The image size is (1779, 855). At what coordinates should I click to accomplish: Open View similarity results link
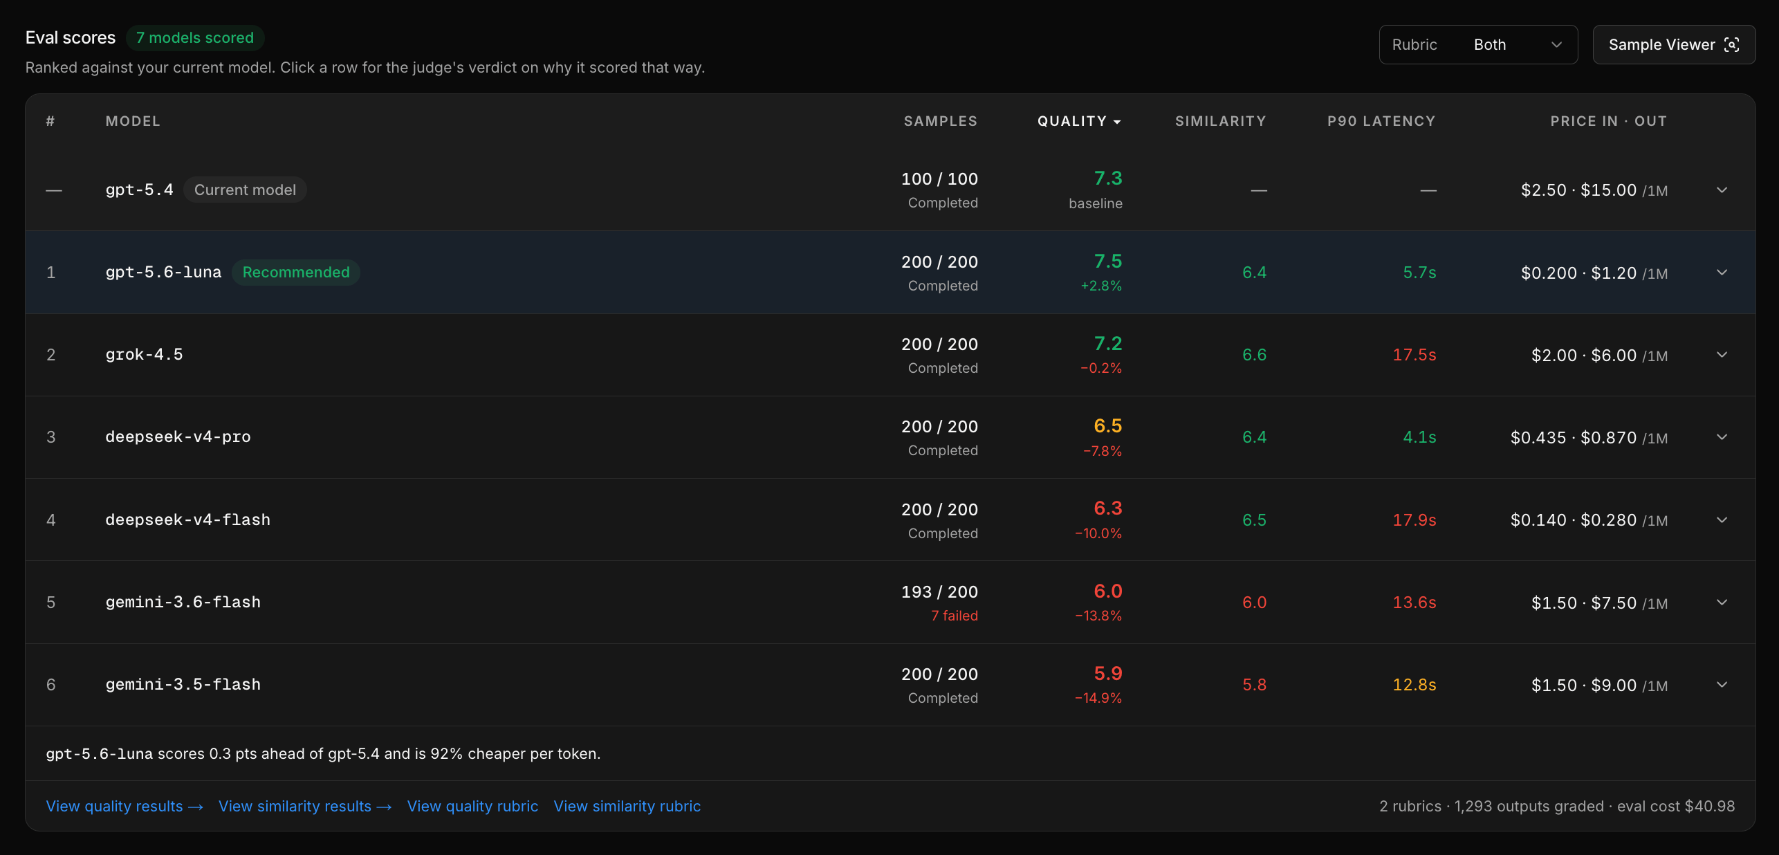(x=305, y=807)
